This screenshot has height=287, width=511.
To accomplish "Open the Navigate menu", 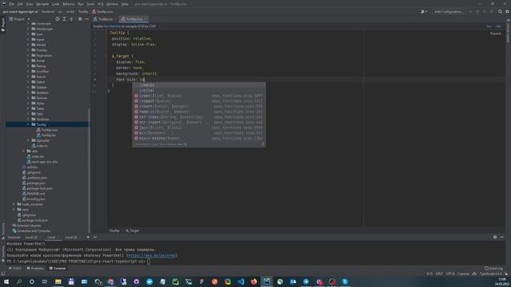I will 42,4.
